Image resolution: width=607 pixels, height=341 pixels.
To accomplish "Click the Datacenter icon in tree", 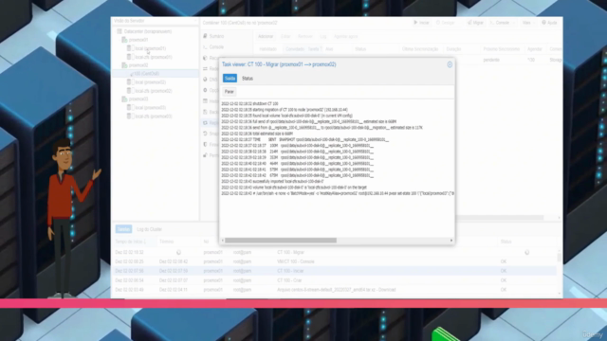I will [120, 31].
